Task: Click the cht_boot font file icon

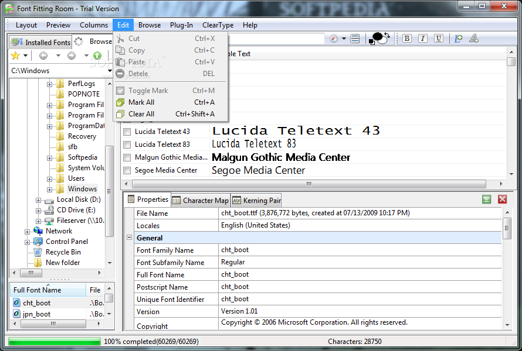Action: [16, 302]
